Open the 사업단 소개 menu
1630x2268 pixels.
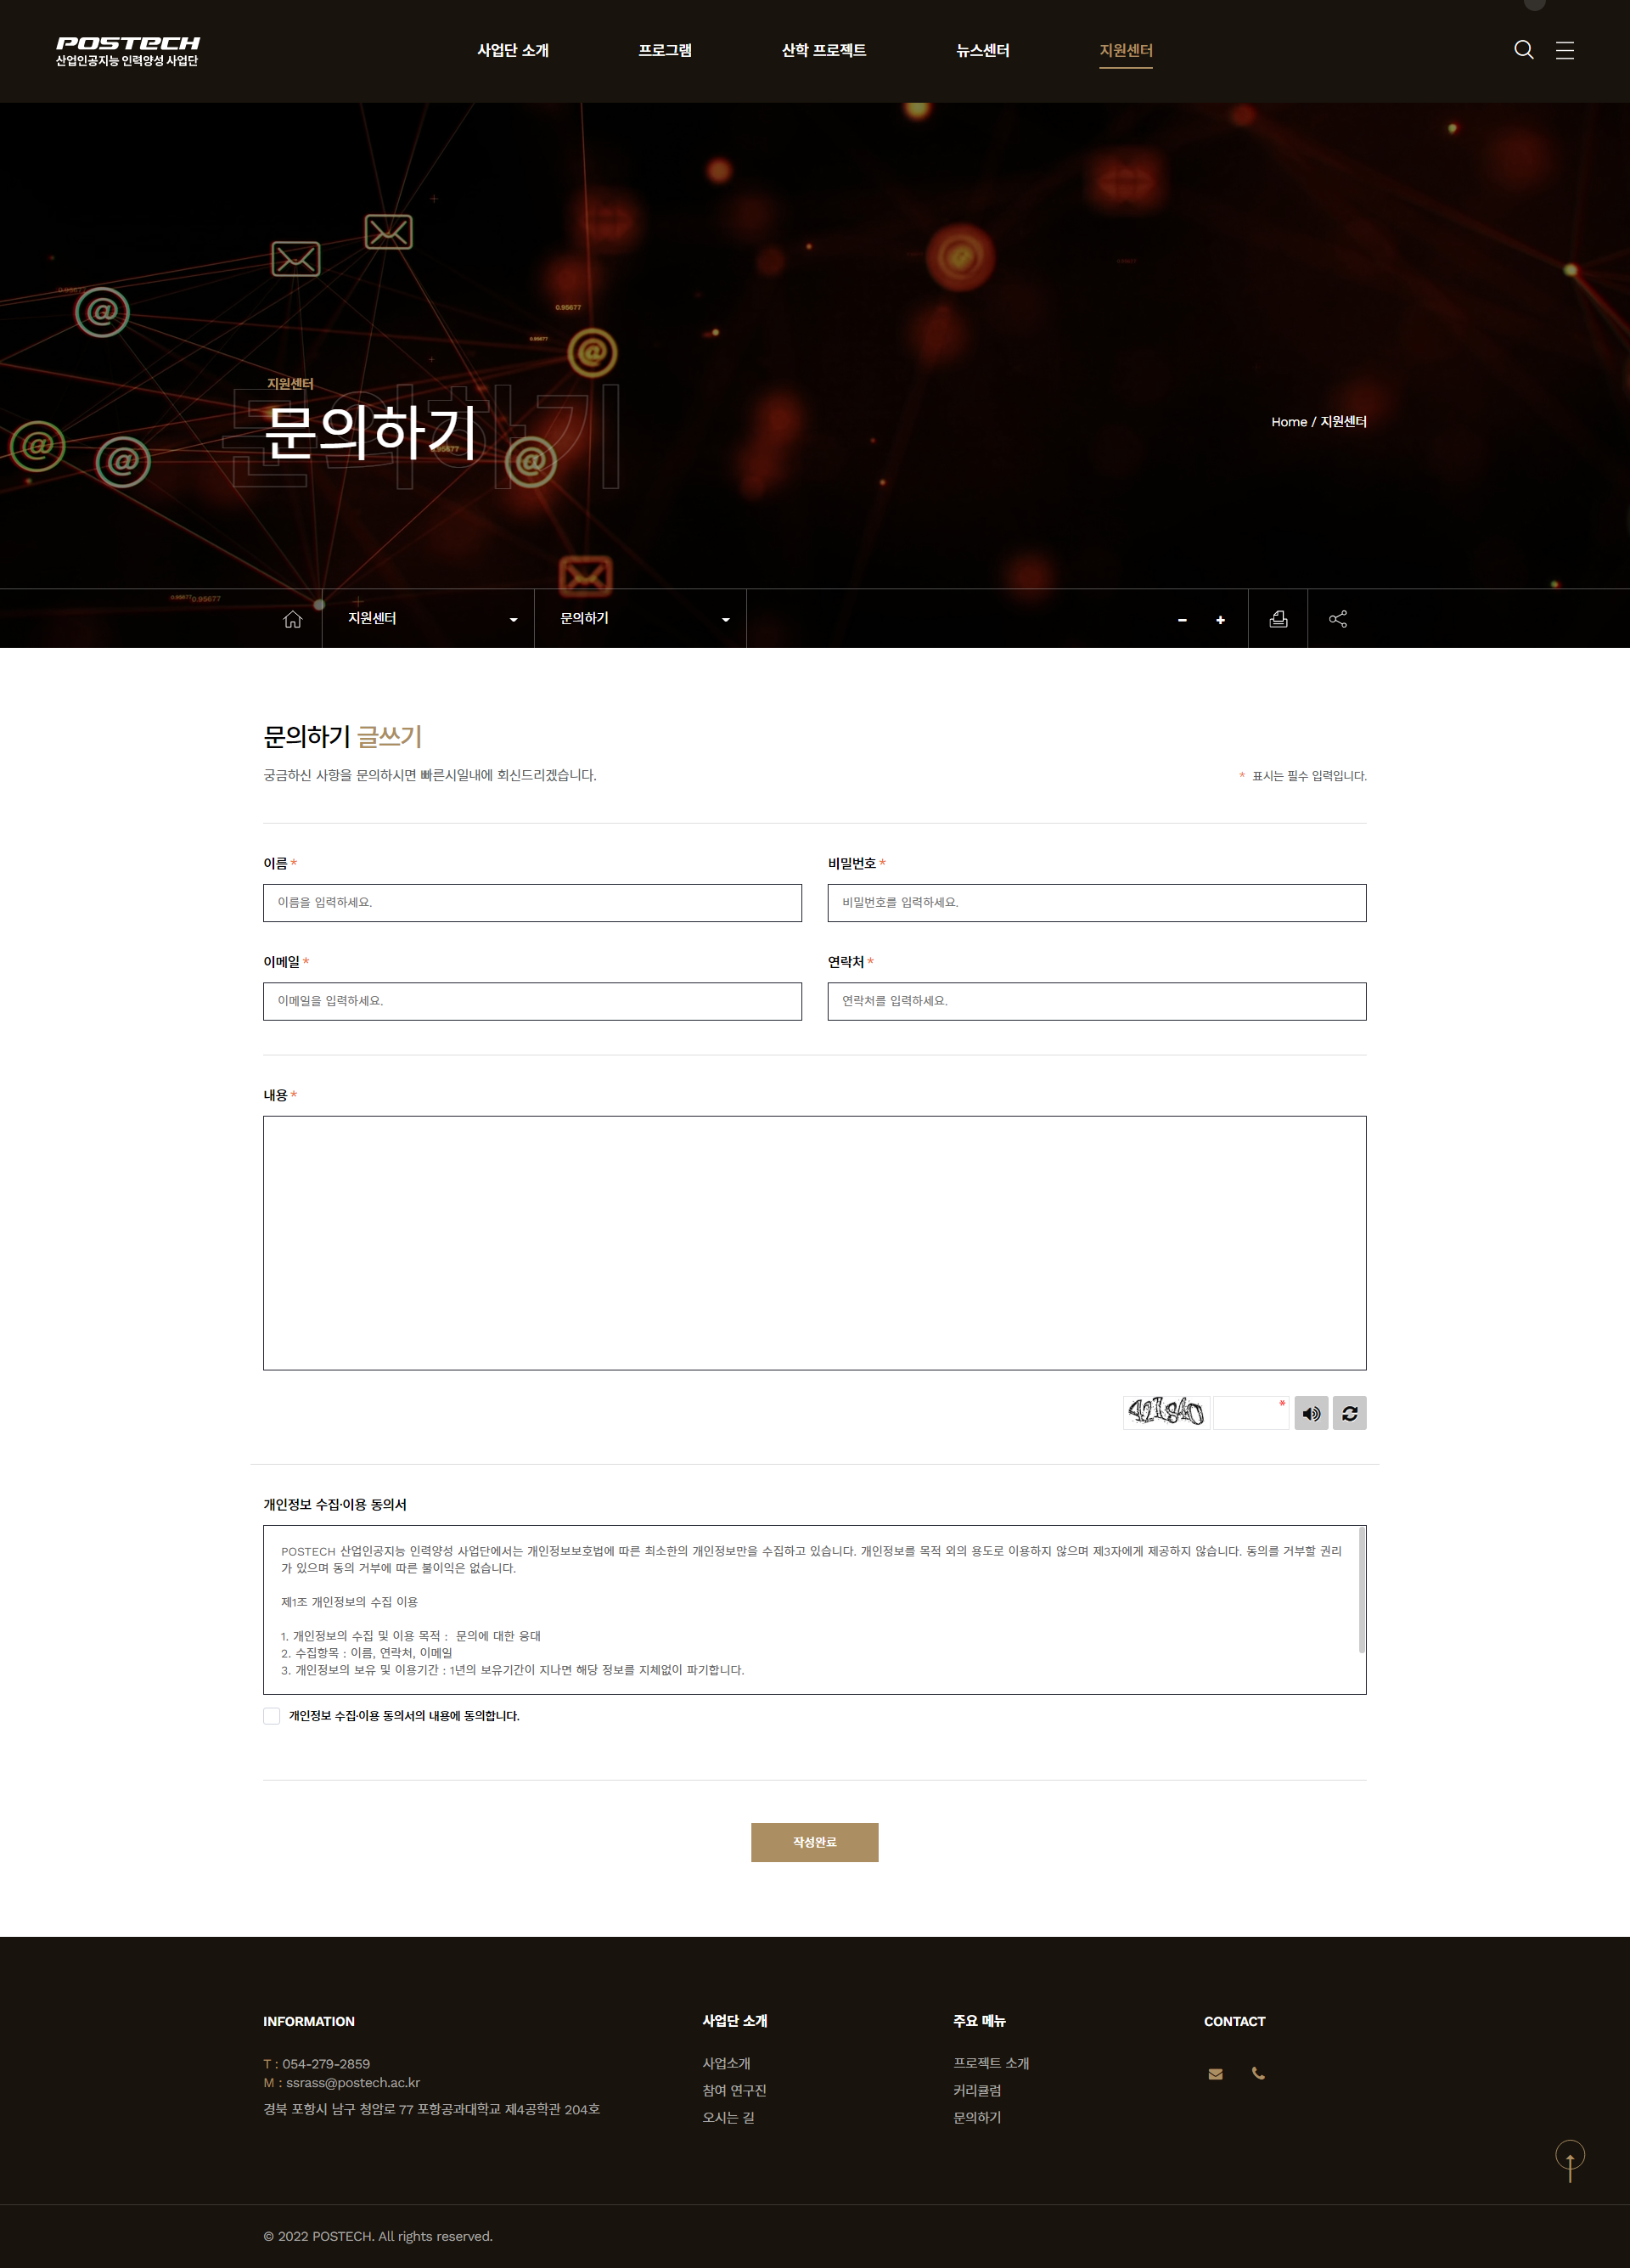pos(513,50)
